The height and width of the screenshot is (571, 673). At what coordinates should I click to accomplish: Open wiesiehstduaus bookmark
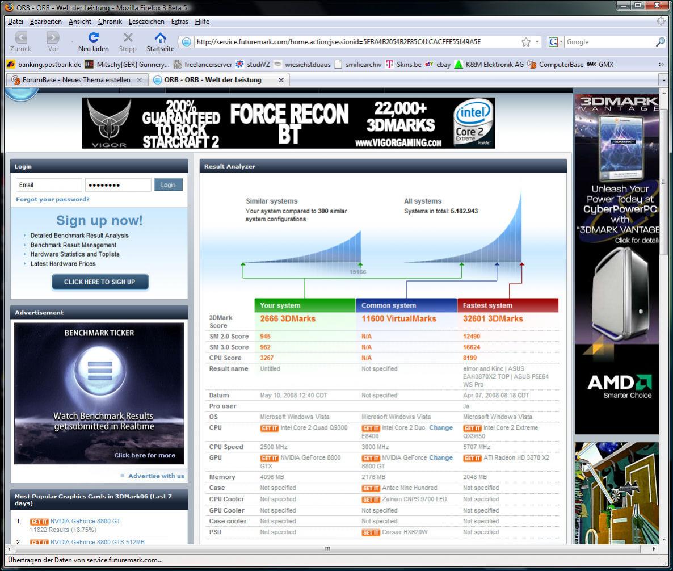(302, 64)
